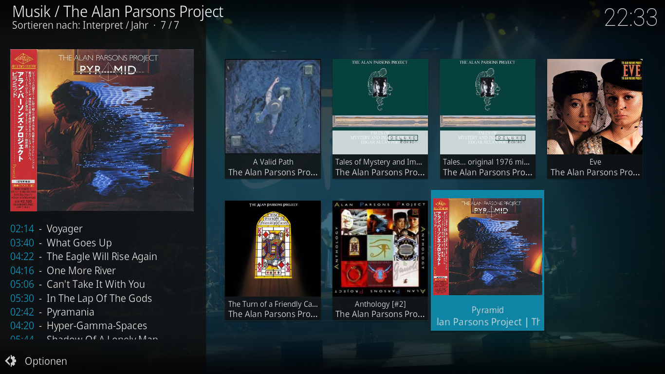Click the Musik / The Alan Parsons Project breadcrumb
Image resolution: width=665 pixels, height=374 pixels.
[x=118, y=12]
